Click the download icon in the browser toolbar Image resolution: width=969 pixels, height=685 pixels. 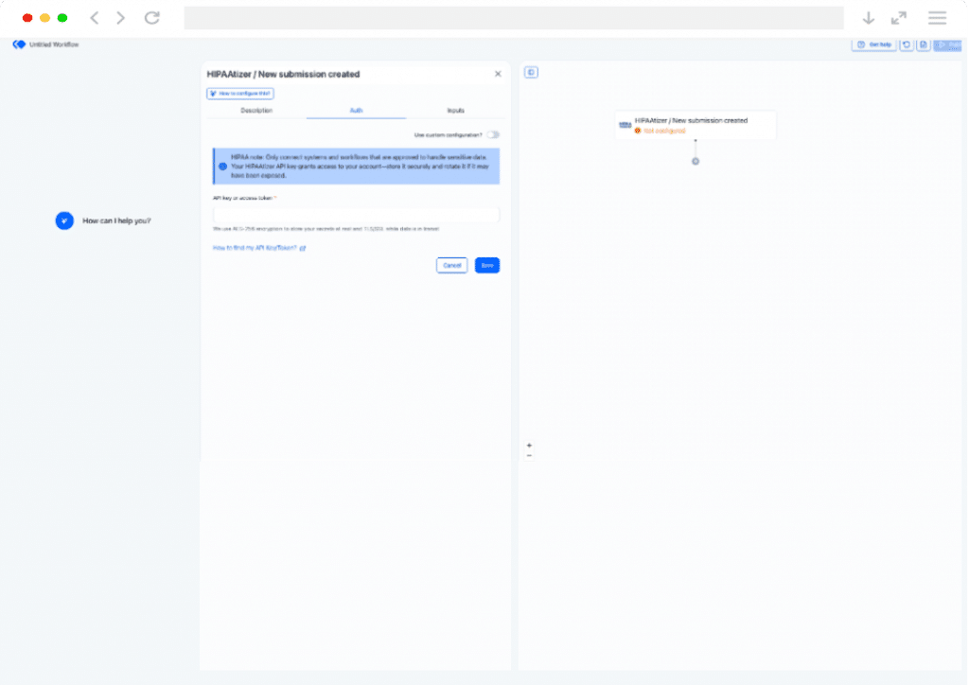tap(870, 17)
